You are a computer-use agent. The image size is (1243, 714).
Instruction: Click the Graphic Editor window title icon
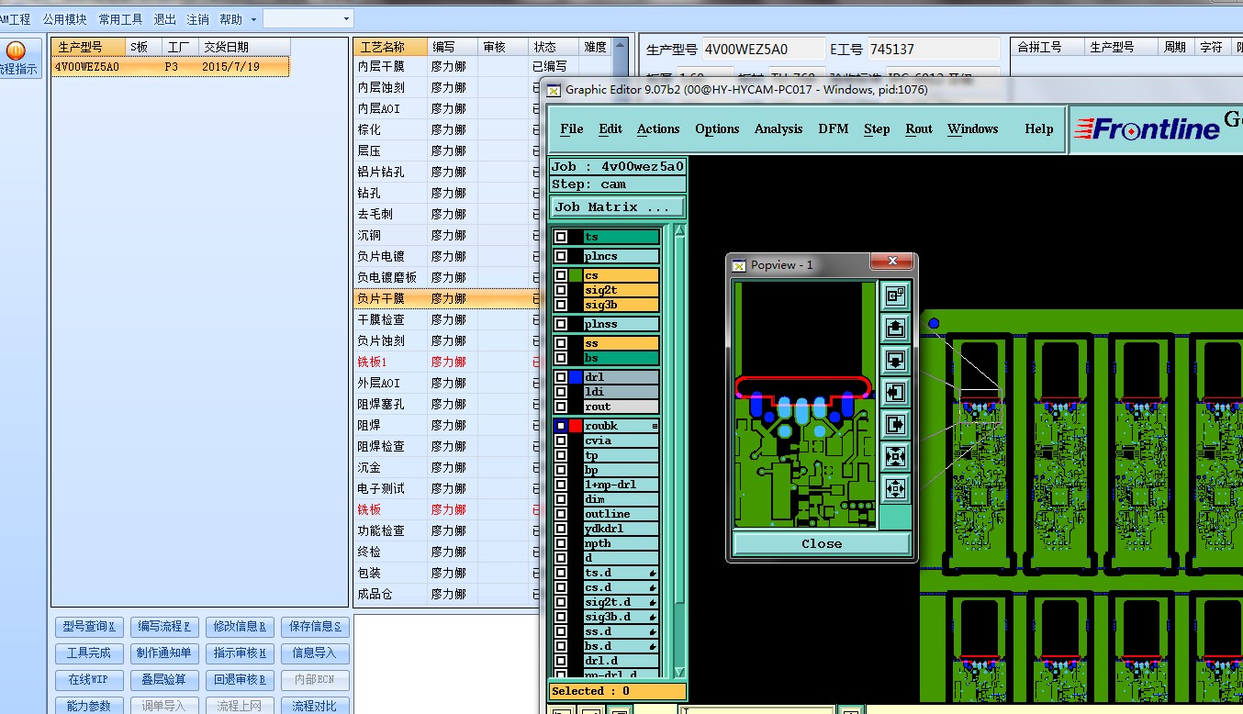click(x=554, y=90)
